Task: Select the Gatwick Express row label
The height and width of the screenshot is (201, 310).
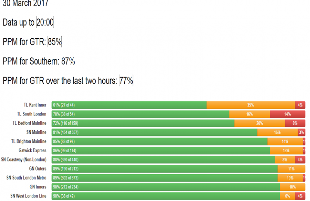Action: coord(32,151)
